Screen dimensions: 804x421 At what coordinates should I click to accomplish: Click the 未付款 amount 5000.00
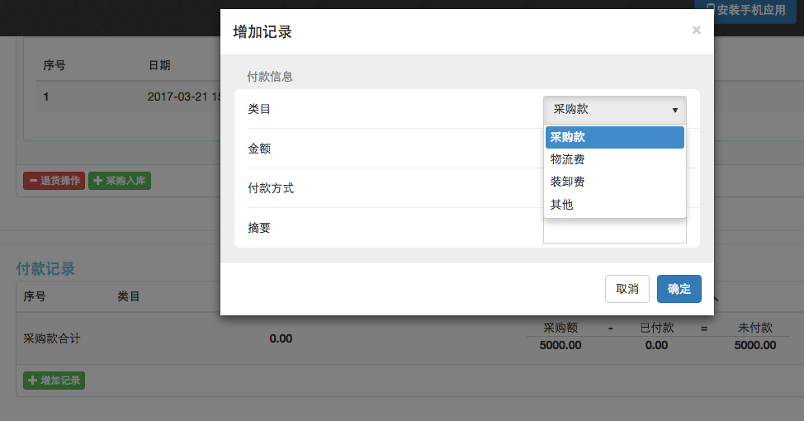point(754,345)
